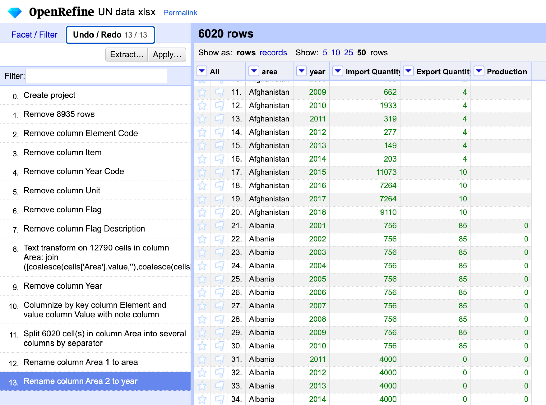The height and width of the screenshot is (405, 546).
Task: Flag row 33 Albania 2013
Action: click(219, 386)
